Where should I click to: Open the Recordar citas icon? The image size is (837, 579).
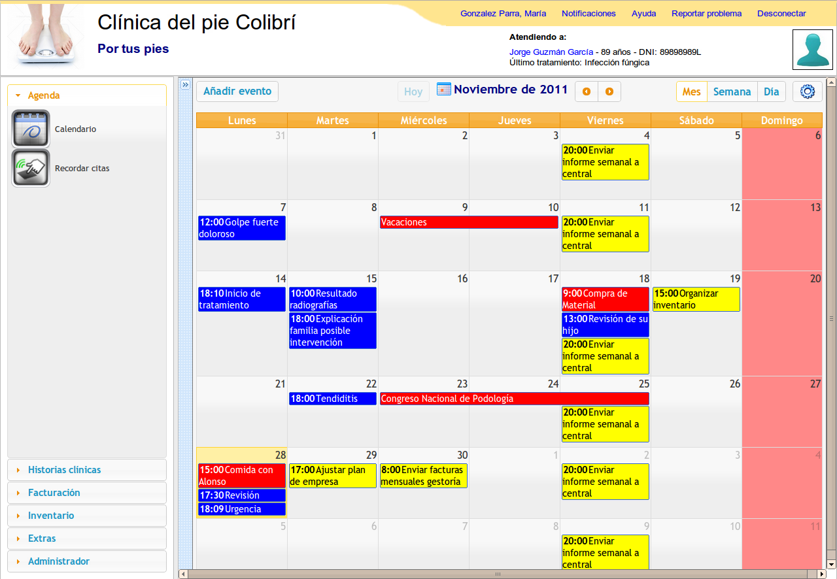pos(31,168)
